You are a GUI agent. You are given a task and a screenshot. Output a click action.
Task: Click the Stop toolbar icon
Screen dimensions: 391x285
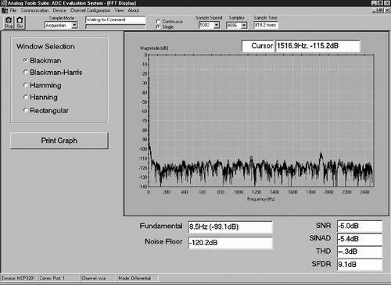pos(9,23)
